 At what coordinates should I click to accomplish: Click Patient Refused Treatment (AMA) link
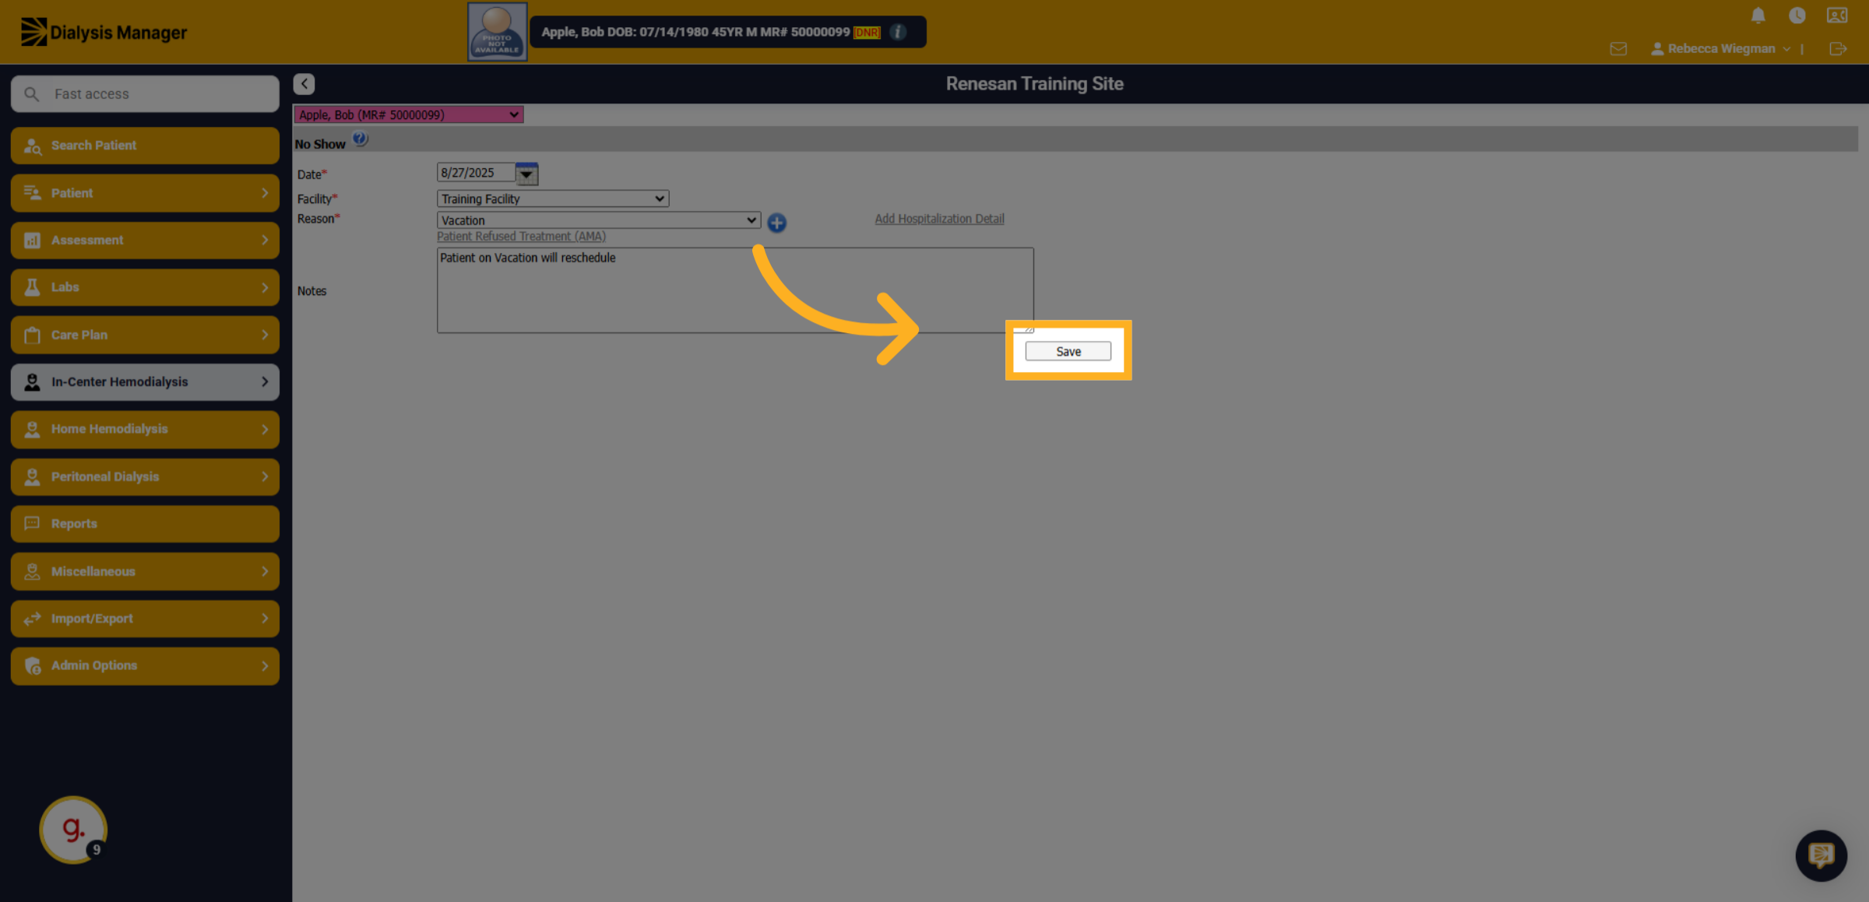(521, 237)
